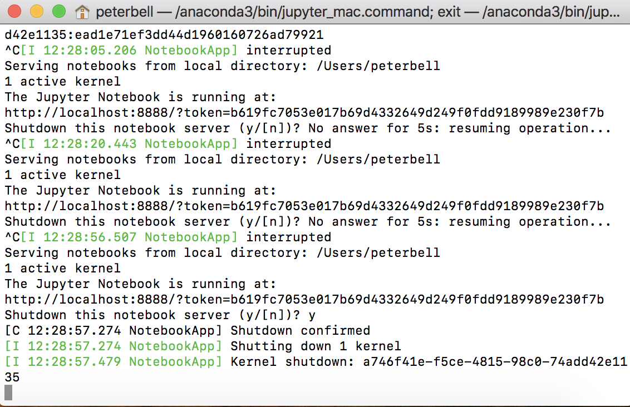The width and height of the screenshot is (630, 407).
Task: Click the first localhost:8888 token URL
Action: click(304, 113)
